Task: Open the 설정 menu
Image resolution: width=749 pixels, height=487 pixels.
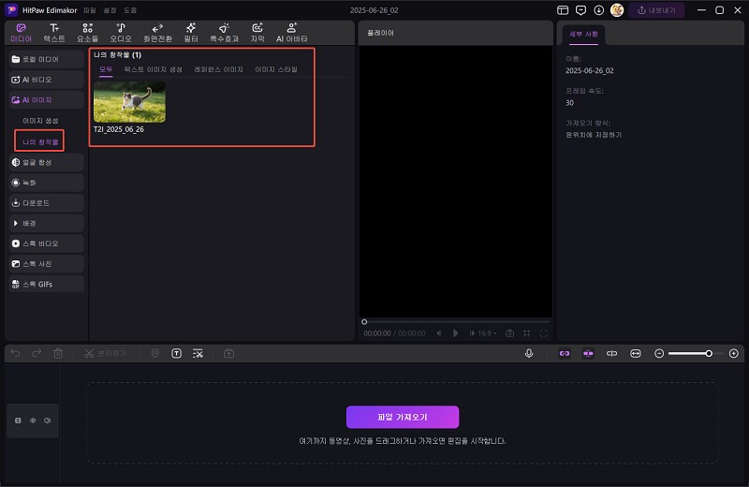Action: click(110, 10)
